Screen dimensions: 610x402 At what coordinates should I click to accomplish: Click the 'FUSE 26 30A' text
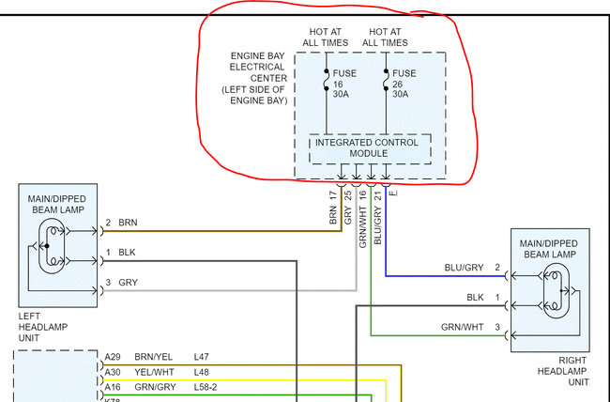point(404,84)
